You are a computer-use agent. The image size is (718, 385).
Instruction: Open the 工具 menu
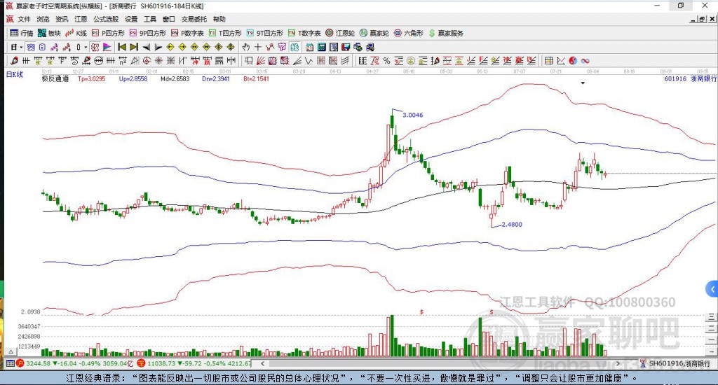pyautogui.click(x=150, y=19)
